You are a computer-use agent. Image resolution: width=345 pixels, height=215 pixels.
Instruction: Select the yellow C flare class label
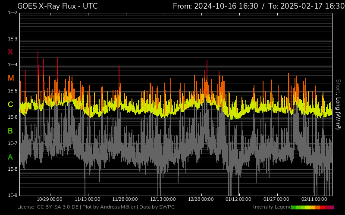point(10,104)
